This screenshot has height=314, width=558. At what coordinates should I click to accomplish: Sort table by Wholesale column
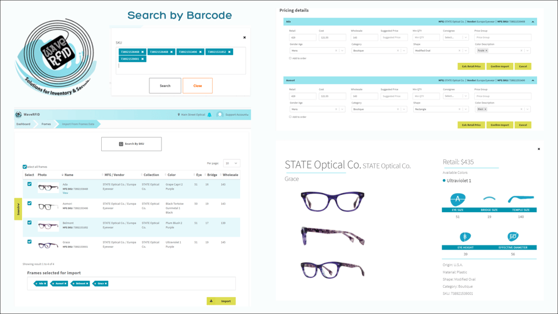[x=230, y=175]
